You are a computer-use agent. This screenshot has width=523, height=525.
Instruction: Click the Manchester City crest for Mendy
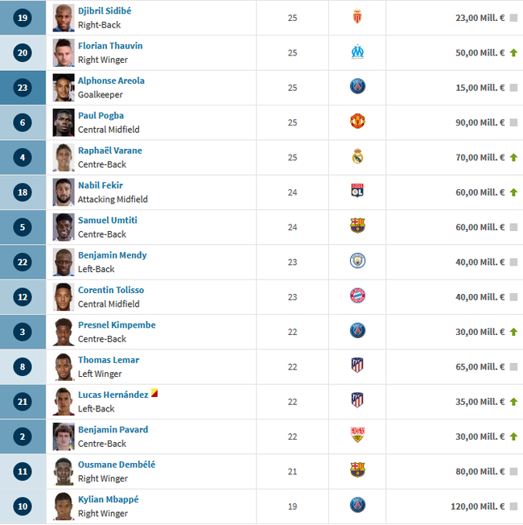pos(357,261)
